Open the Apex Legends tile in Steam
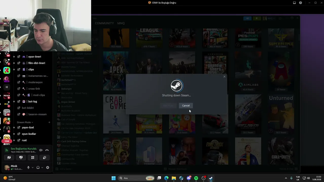 click(x=116, y=71)
